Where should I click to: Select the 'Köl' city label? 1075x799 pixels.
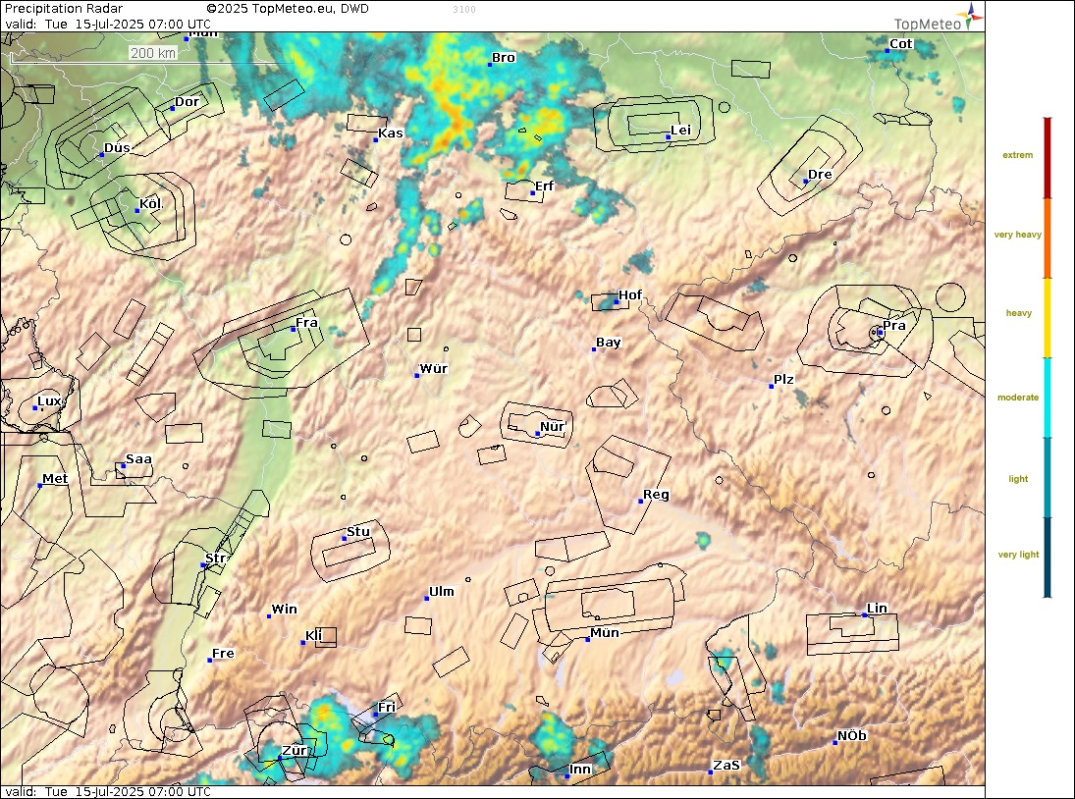pyautogui.click(x=151, y=203)
